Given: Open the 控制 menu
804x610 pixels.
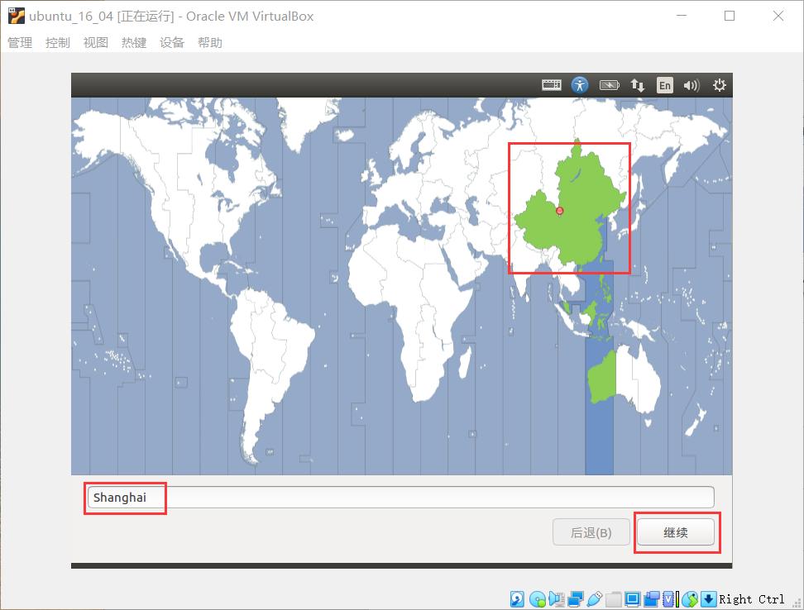Looking at the screenshot, I should [x=57, y=42].
